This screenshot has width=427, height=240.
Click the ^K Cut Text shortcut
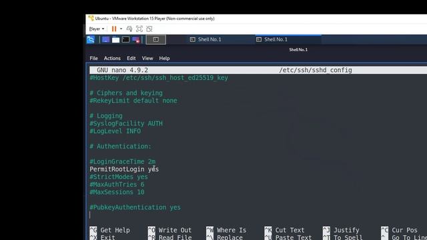(285, 230)
